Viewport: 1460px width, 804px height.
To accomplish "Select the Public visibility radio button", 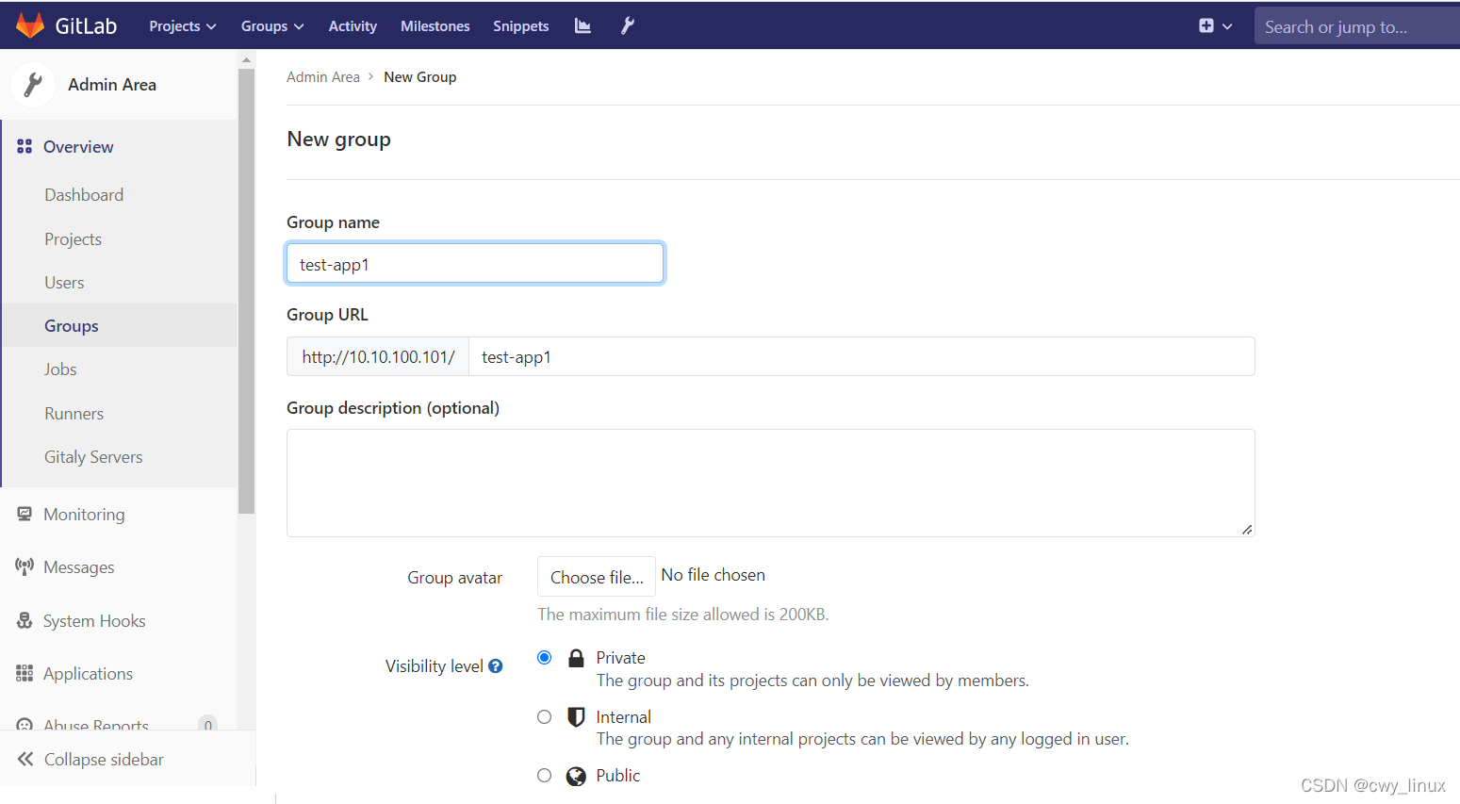I will 544,776.
